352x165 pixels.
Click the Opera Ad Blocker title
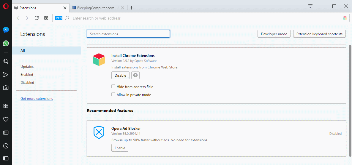pos(126,129)
